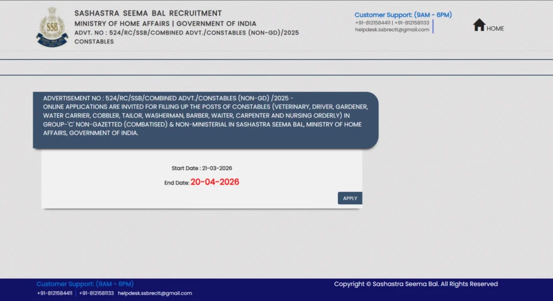
Task: Click the Ministry of Home Affairs heading
Action: click(x=165, y=24)
